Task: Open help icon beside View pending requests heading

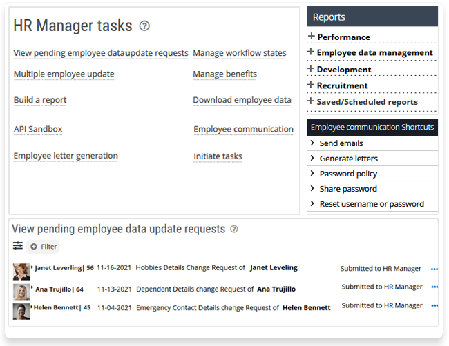Action: click(x=234, y=229)
